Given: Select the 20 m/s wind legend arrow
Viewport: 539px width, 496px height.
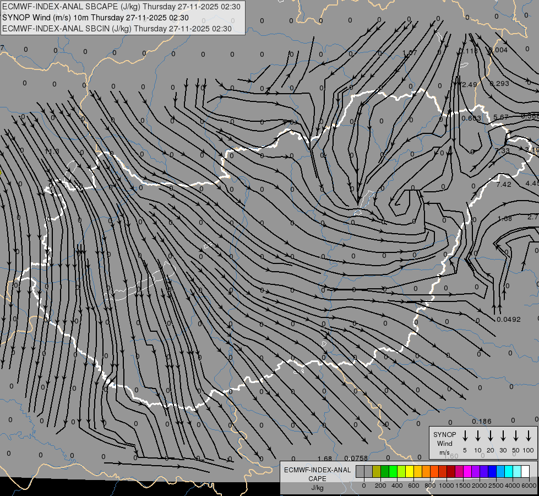Looking at the screenshot, I should pos(491,436).
